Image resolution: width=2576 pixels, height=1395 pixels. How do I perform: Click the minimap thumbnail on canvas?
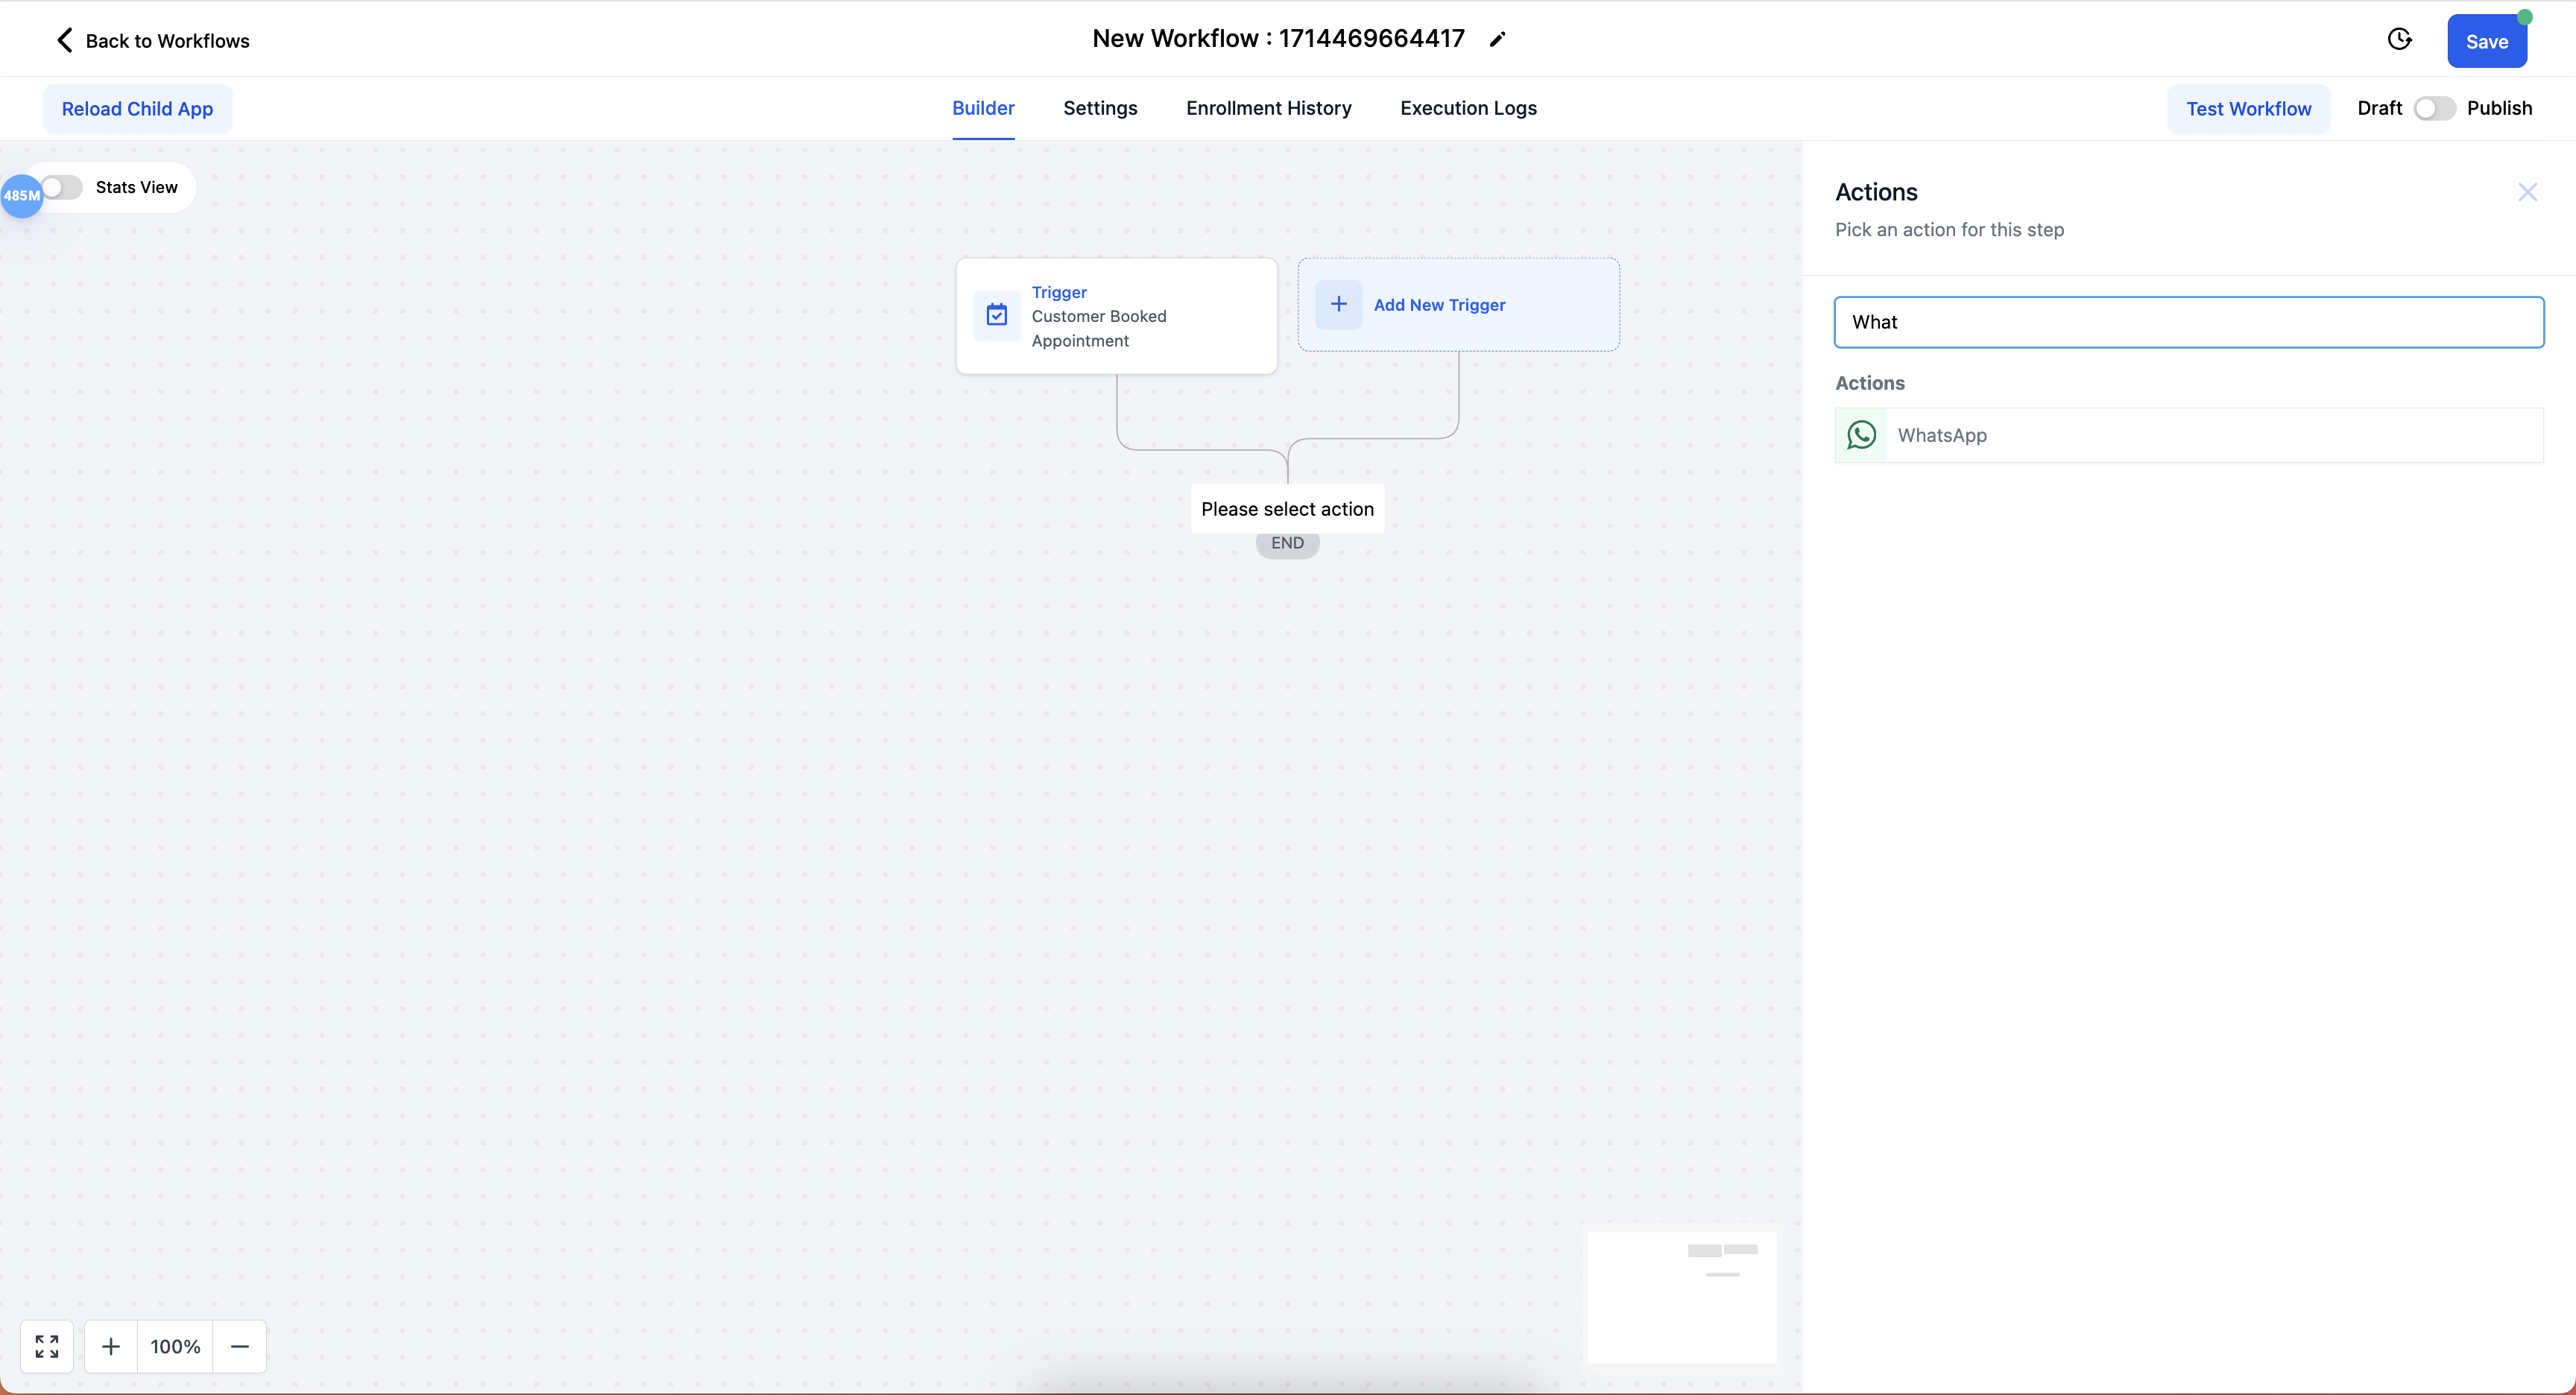(1682, 1297)
